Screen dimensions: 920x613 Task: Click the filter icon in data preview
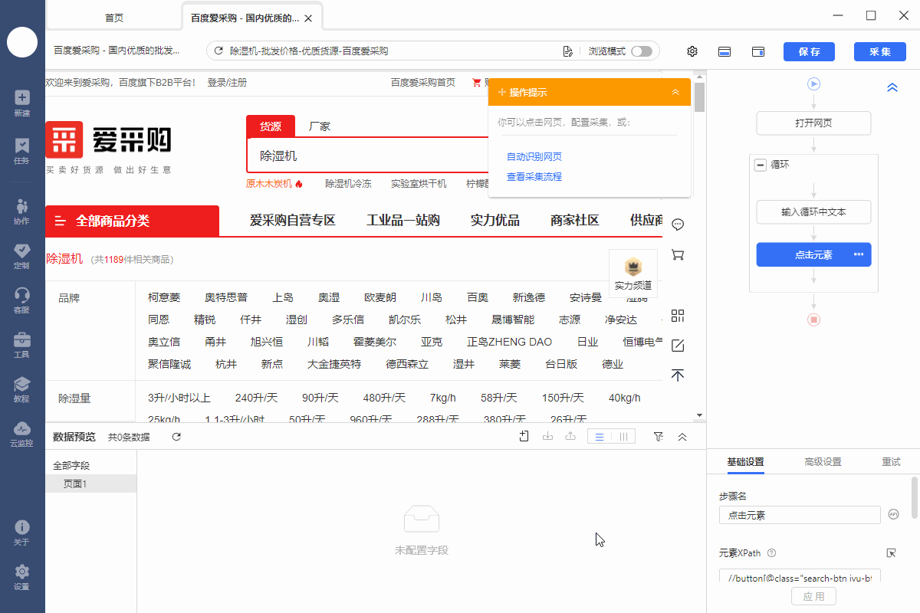(658, 436)
